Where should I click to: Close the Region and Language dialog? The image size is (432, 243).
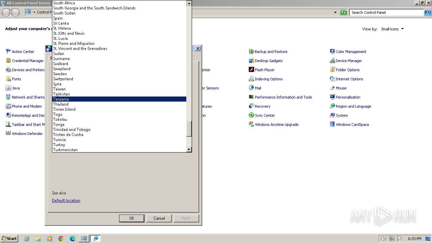pyautogui.click(x=198, y=48)
